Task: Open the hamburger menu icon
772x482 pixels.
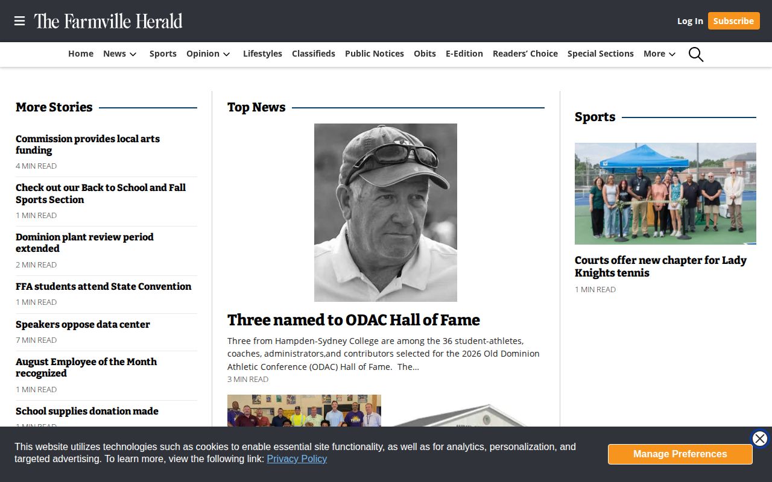Action: click(x=19, y=21)
